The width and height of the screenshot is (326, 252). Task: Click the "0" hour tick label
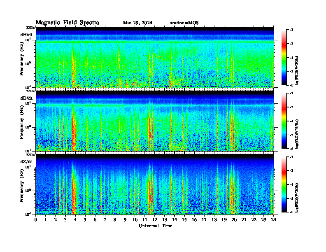point(36,219)
